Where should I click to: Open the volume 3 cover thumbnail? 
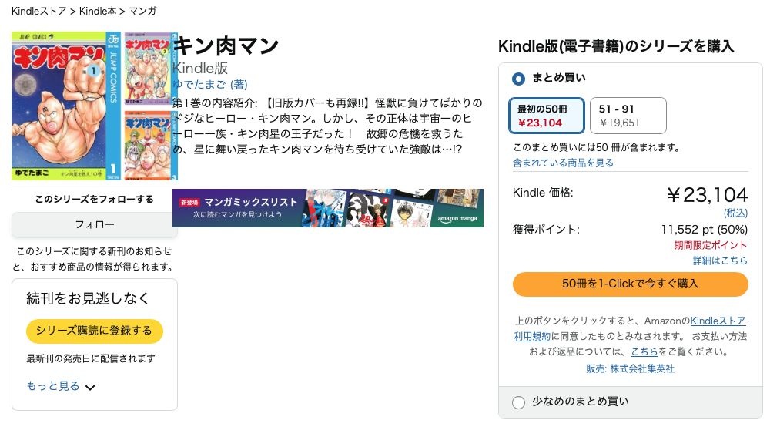150,146
